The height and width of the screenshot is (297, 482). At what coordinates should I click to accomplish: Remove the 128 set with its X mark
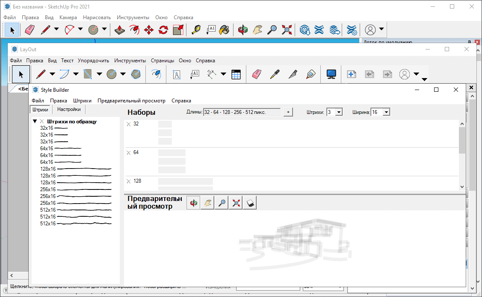click(x=128, y=181)
